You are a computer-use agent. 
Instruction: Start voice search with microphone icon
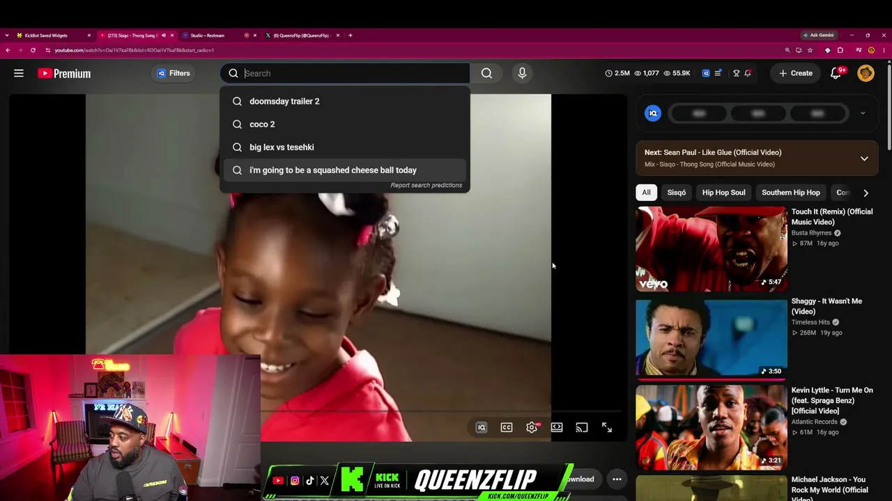[x=522, y=73]
